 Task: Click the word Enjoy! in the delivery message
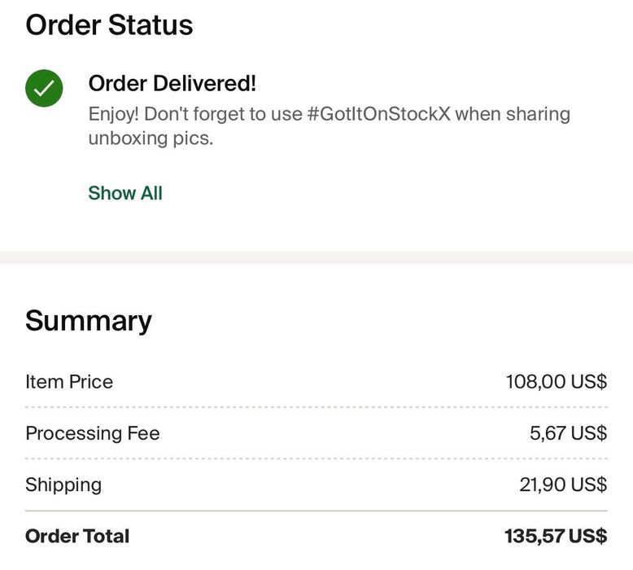(x=113, y=113)
